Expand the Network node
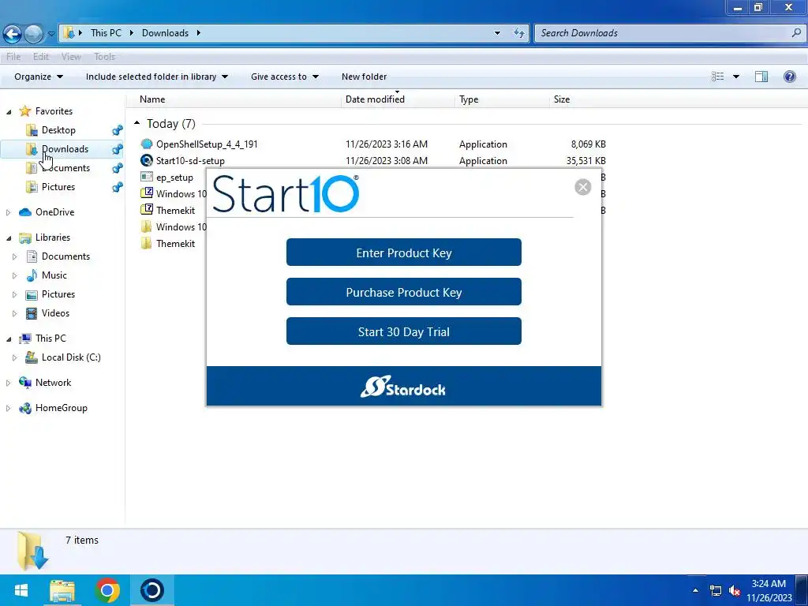 click(8, 383)
